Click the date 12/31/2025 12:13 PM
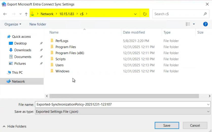The height and width of the screenshot is (132, 212). click(139, 65)
